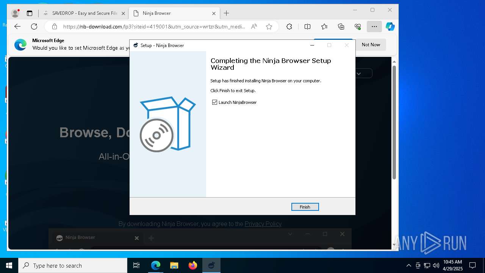Image resolution: width=485 pixels, height=273 pixels.
Task: Open the notification center icon
Action: [x=472, y=265]
